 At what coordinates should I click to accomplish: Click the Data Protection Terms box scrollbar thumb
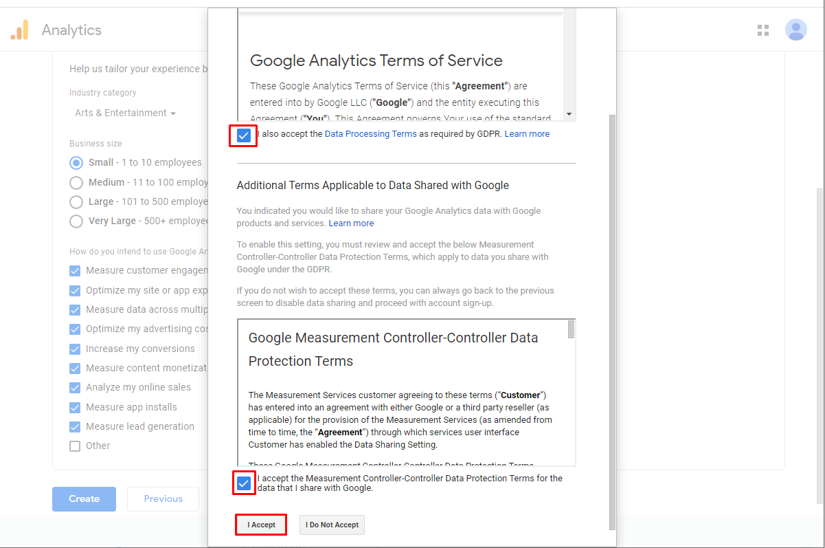tap(572, 329)
